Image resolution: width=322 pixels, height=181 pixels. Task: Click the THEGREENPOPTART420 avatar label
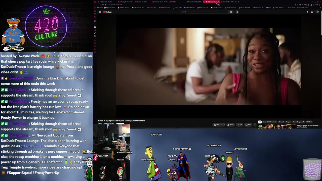click(182, 149)
